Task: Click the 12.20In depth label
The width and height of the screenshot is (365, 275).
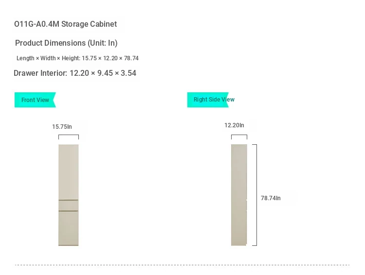Action: [234, 125]
